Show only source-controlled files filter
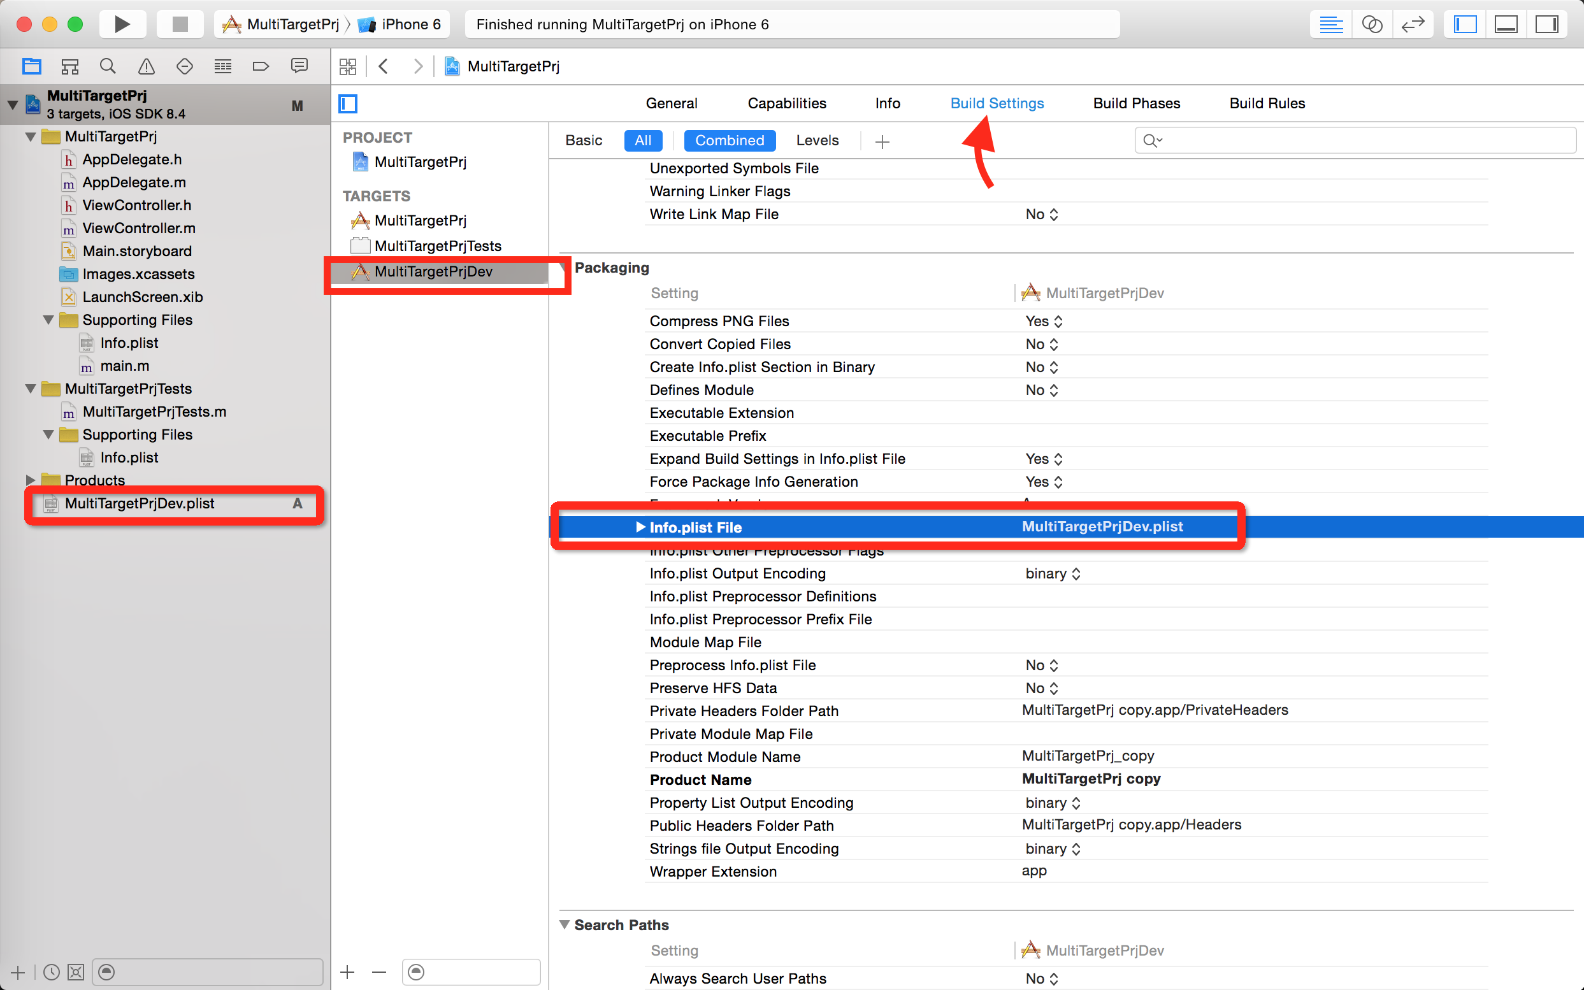The image size is (1584, 990). tap(76, 972)
